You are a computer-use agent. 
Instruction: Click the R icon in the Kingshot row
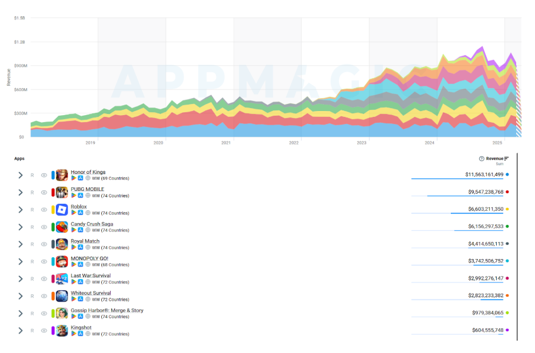(x=32, y=331)
